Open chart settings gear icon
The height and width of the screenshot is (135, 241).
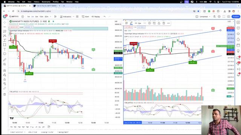click(219, 16)
